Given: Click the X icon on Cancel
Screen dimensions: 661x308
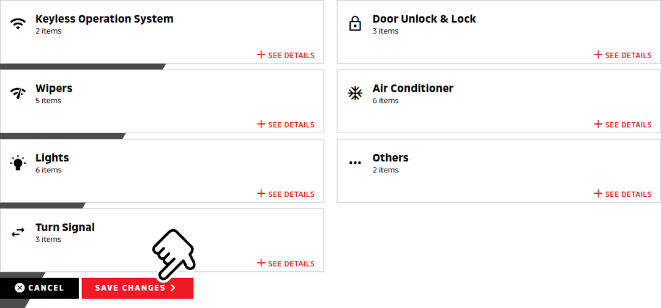Looking at the screenshot, I should click(x=20, y=288).
